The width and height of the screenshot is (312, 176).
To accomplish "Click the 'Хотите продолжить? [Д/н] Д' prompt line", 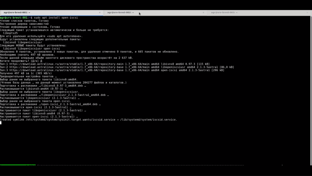I will [x=21, y=61].
